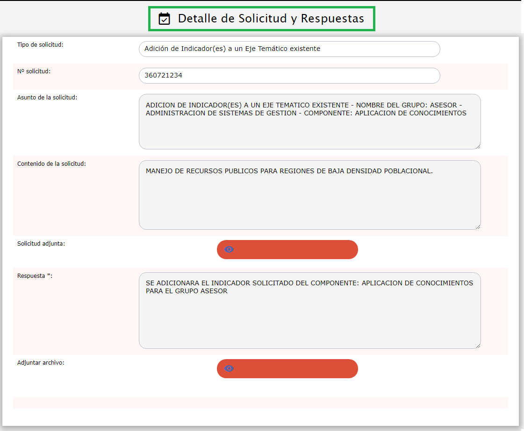Select the 'Detalle de Solicitud y Respuestas' heading
Image resolution: width=524 pixels, height=431 pixels.
[x=271, y=19]
